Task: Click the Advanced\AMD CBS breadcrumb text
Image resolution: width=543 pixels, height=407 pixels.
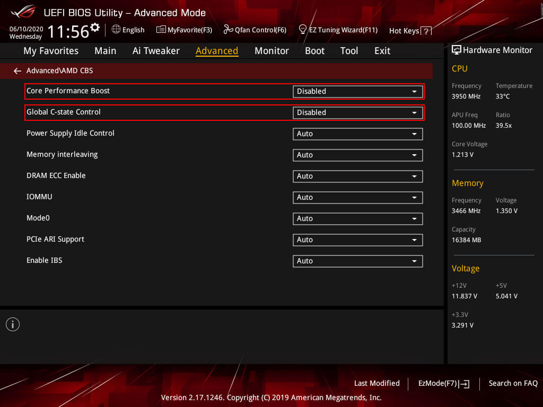Action: [x=59, y=70]
